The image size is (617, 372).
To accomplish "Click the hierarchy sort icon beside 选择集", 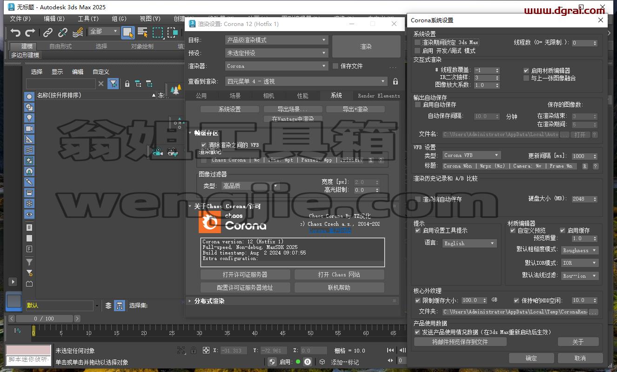I will pyautogui.click(x=120, y=305).
